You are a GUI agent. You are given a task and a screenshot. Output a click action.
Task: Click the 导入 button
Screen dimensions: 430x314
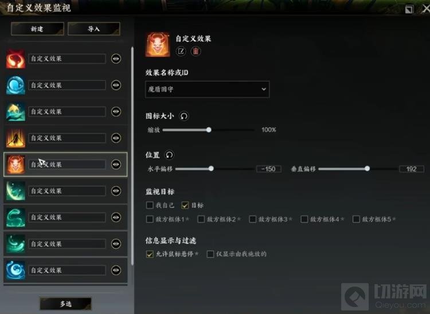(x=94, y=29)
